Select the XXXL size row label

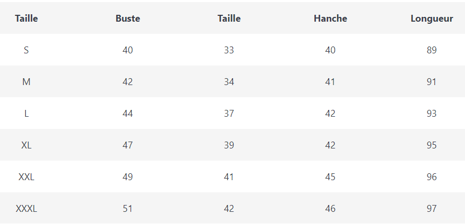point(26,209)
